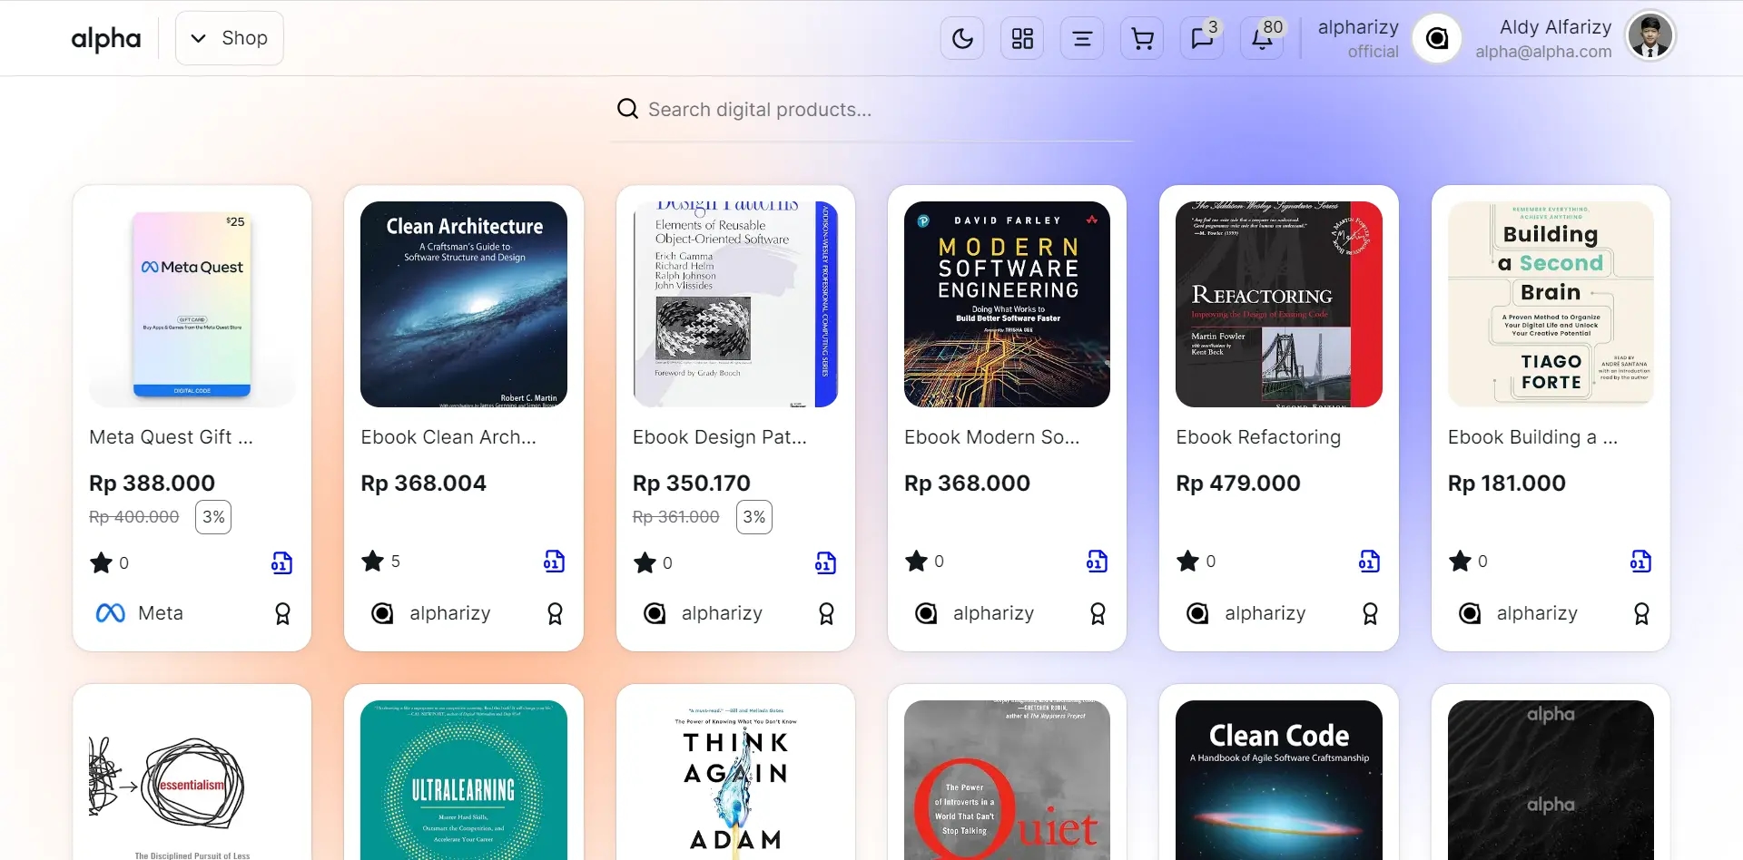Image resolution: width=1743 pixels, height=860 pixels.
Task: Open alpharizy seller on Second Brain card
Action: [1518, 613]
